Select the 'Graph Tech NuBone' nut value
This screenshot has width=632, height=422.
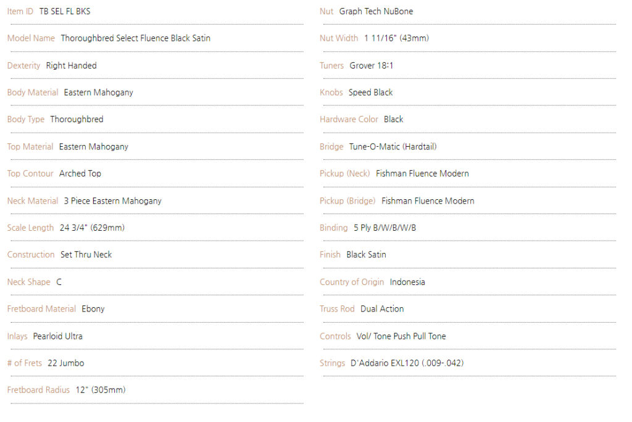click(x=376, y=11)
